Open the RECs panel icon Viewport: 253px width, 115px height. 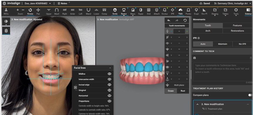point(6,11)
